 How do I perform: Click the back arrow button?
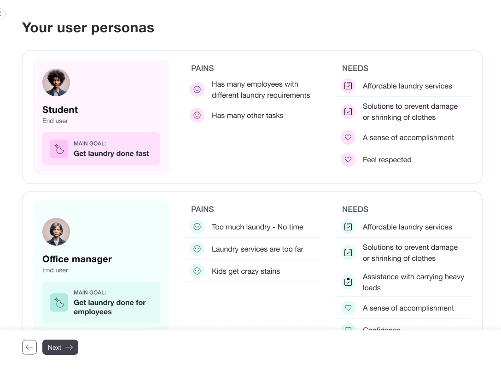29,347
